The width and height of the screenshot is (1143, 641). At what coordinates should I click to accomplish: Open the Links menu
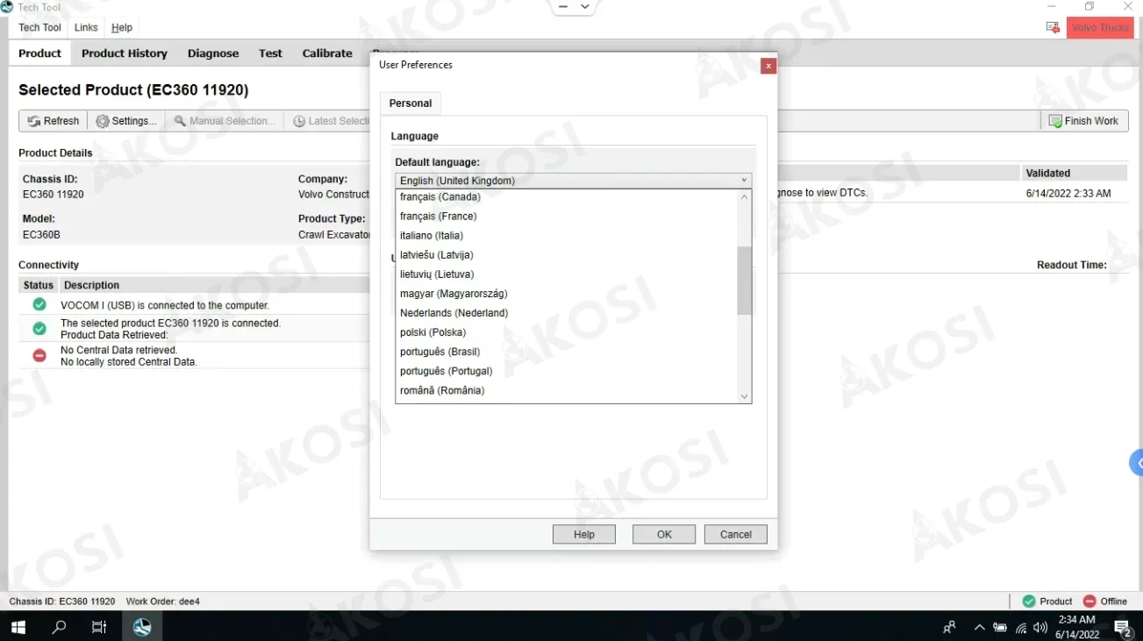pos(86,28)
